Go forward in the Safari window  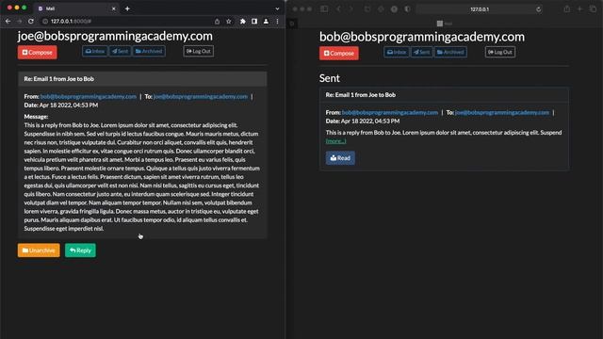(x=351, y=8)
